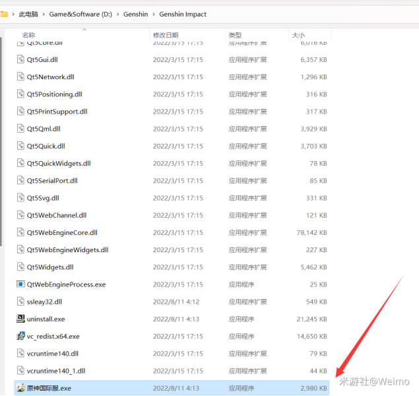
Task: Click the Qt5WebEngineCore.dll file icon
Action: [20, 232]
